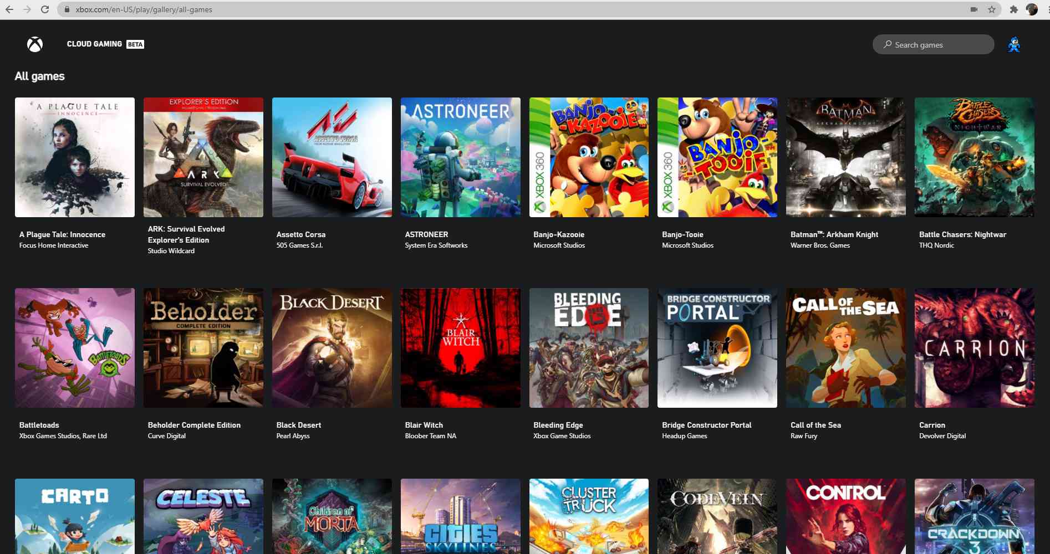Select the Bleeding Edge cover art
This screenshot has width=1050, height=554.
pyautogui.click(x=589, y=348)
